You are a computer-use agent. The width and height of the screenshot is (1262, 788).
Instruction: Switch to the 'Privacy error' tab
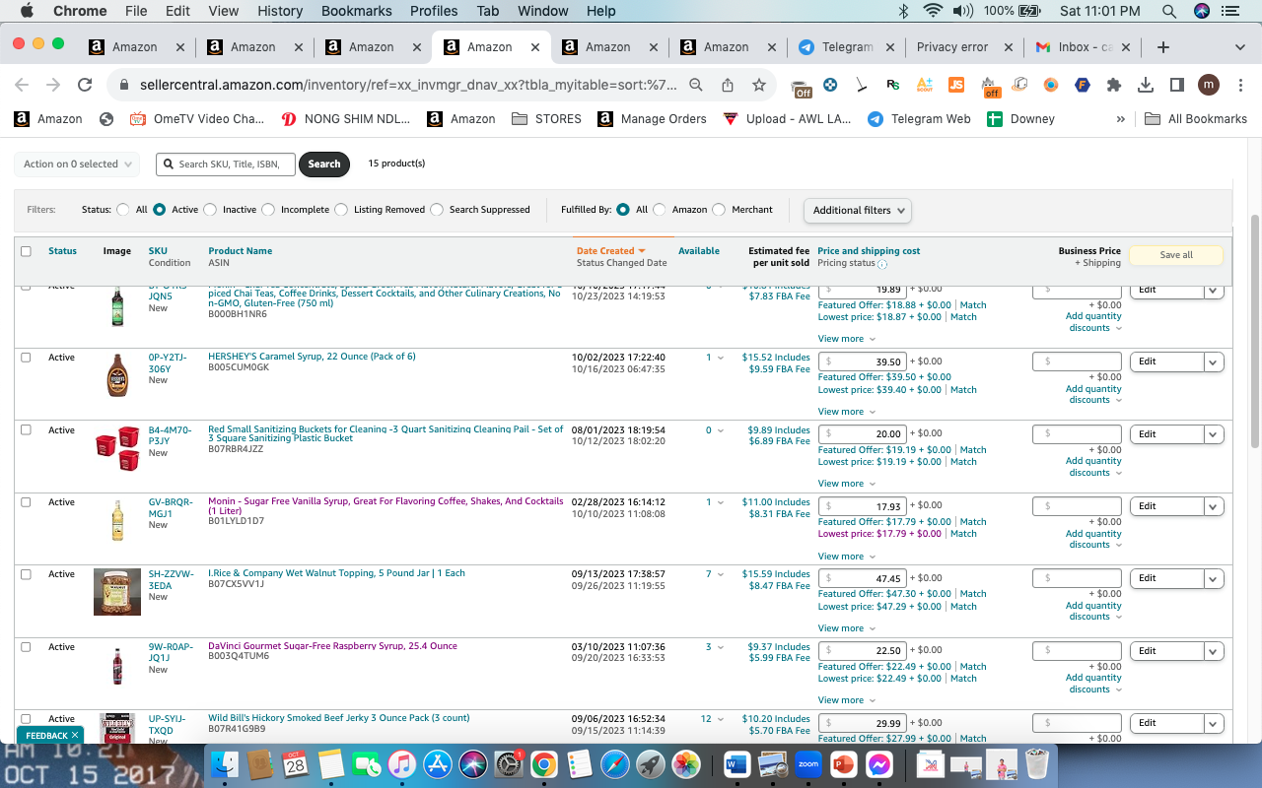[964, 47]
